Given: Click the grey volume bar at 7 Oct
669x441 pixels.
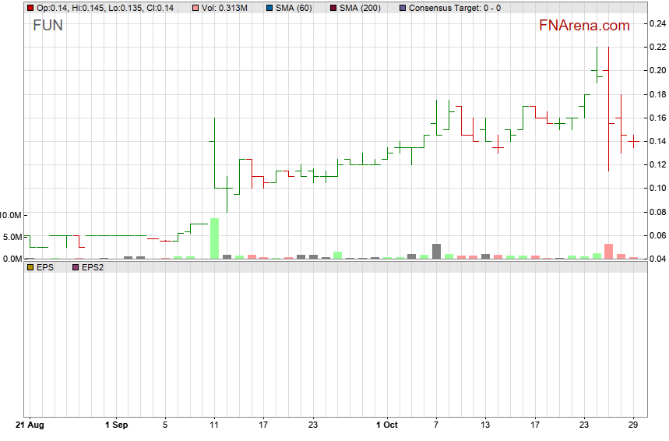Looking at the screenshot, I should 436,251.
